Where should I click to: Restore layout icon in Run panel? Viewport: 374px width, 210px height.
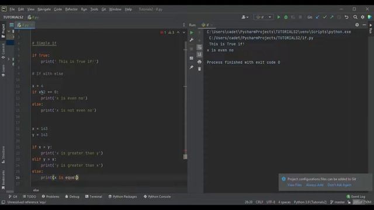[x=192, y=58]
